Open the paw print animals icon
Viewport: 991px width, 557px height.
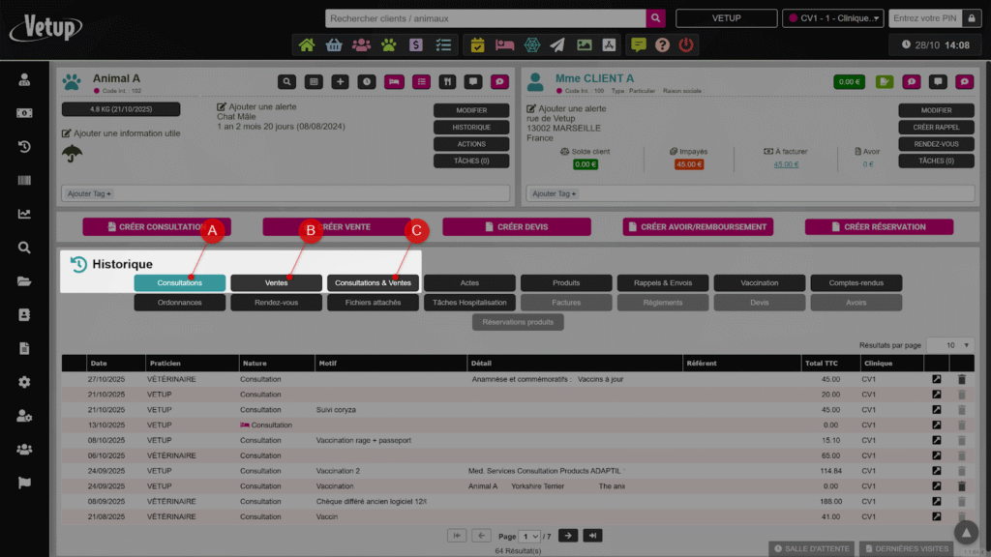389,44
